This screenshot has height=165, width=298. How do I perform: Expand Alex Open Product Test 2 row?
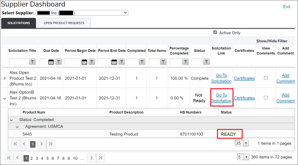pyautogui.click(x=4, y=78)
